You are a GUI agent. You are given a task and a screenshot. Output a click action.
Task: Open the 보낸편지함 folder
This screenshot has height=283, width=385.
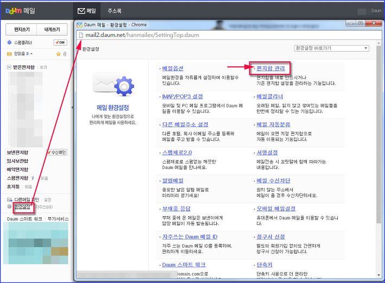coord(17,153)
